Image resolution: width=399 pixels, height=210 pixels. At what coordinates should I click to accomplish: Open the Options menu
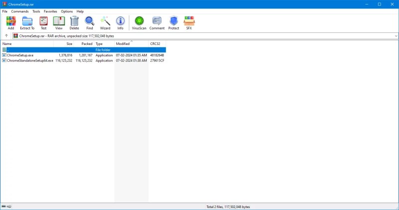pyautogui.click(x=67, y=11)
